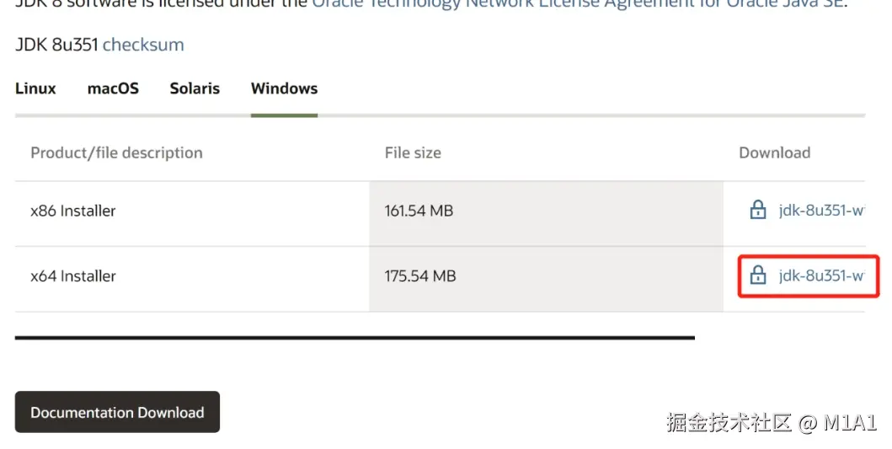
Task: Download the x86 jdk-8u351 installer file
Action: 821,211
